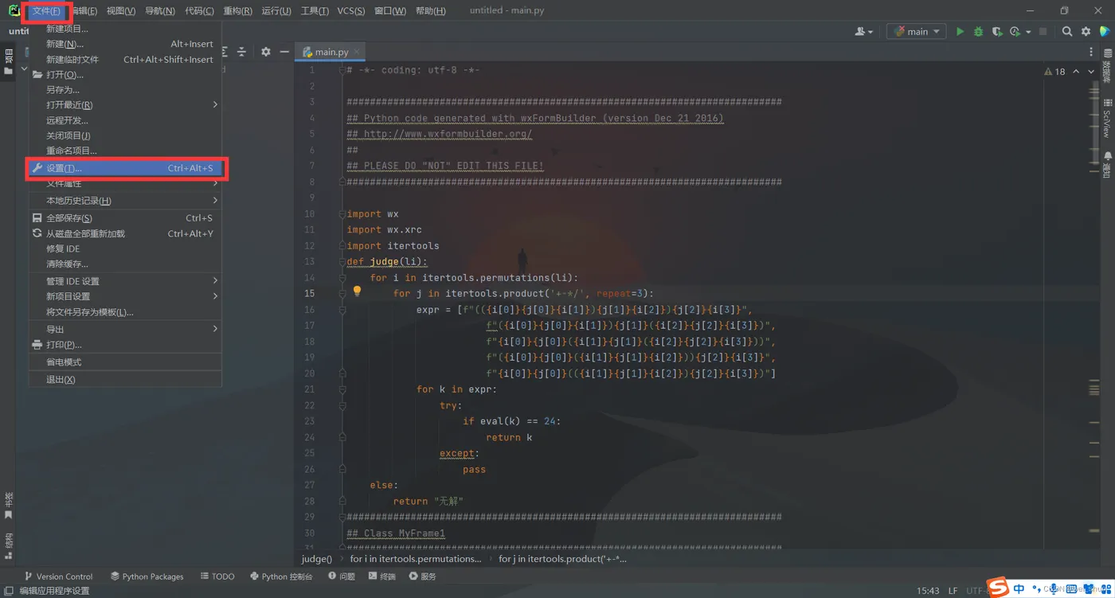This screenshot has height=598, width=1115.
Task: Open Python Packages tool window
Action: pyautogui.click(x=147, y=576)
